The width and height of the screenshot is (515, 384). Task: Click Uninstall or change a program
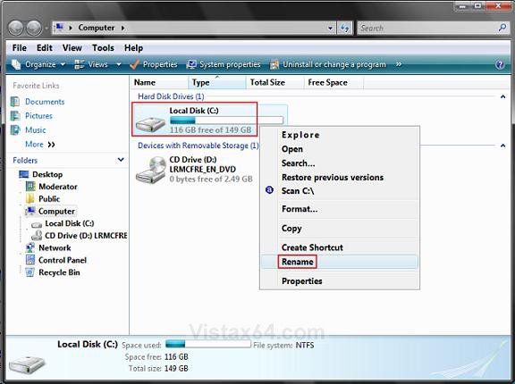click(328, 64)
